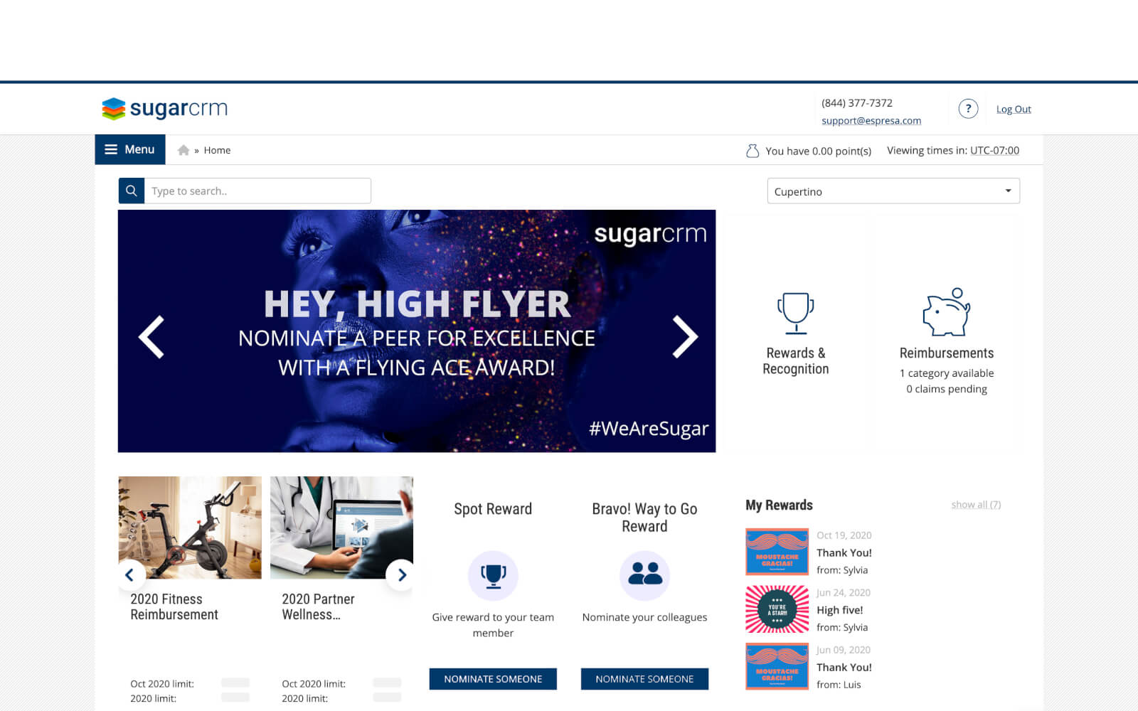Click Bravo! Way to Go Reward heading
This screenshot has height=711, width=1138.
pos(644,518)
